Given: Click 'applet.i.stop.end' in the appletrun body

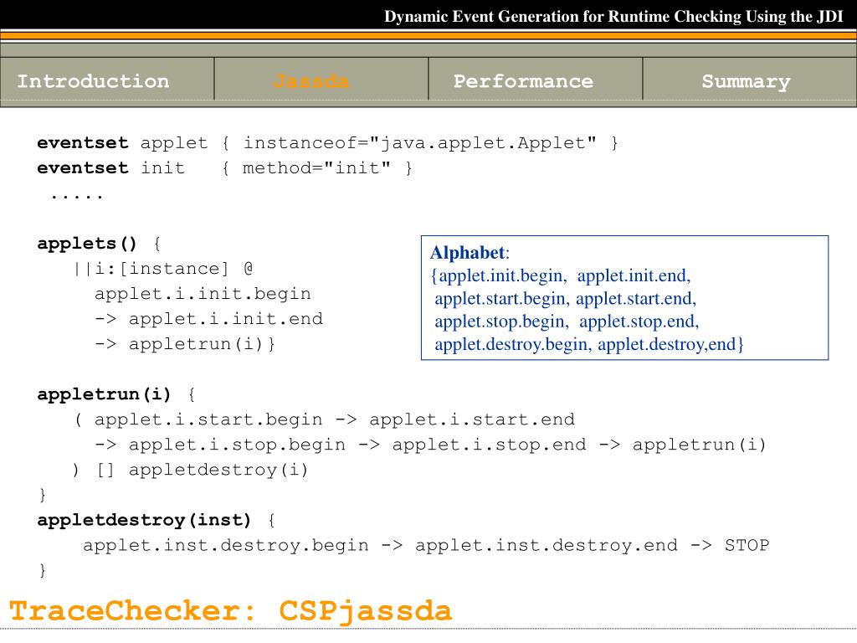Looking at the screenshot, I should 489,445.
